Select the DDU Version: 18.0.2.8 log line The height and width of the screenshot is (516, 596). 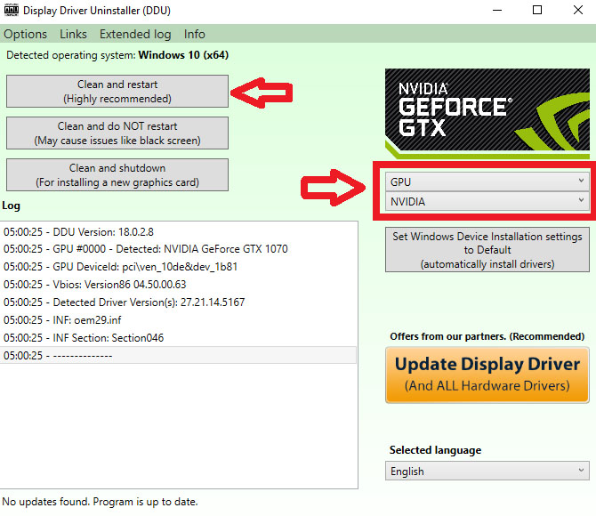tap(178, 232)
